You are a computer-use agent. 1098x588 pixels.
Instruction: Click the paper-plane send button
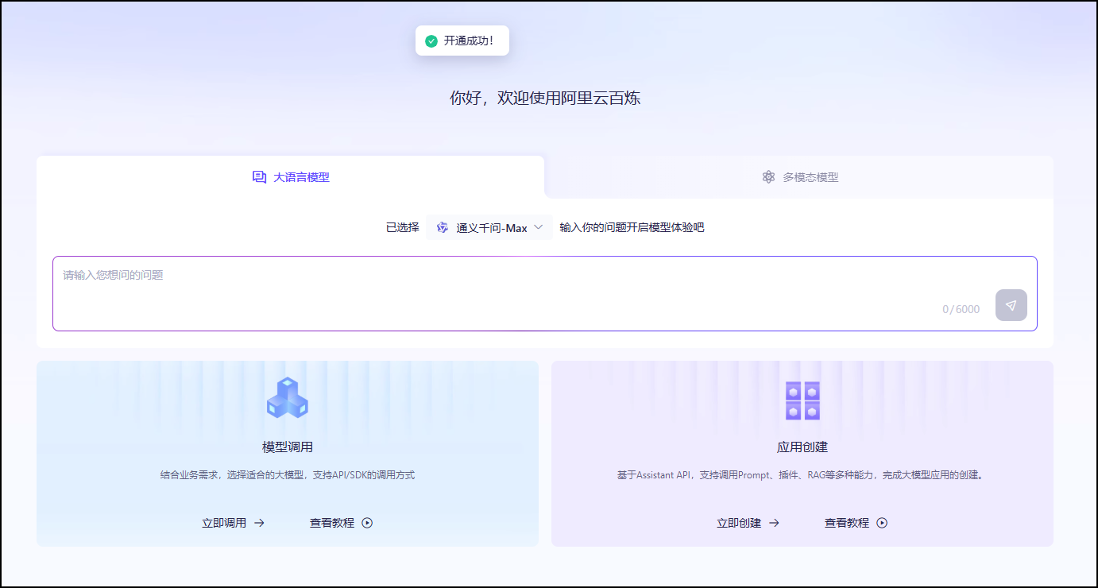(1011, 305)
